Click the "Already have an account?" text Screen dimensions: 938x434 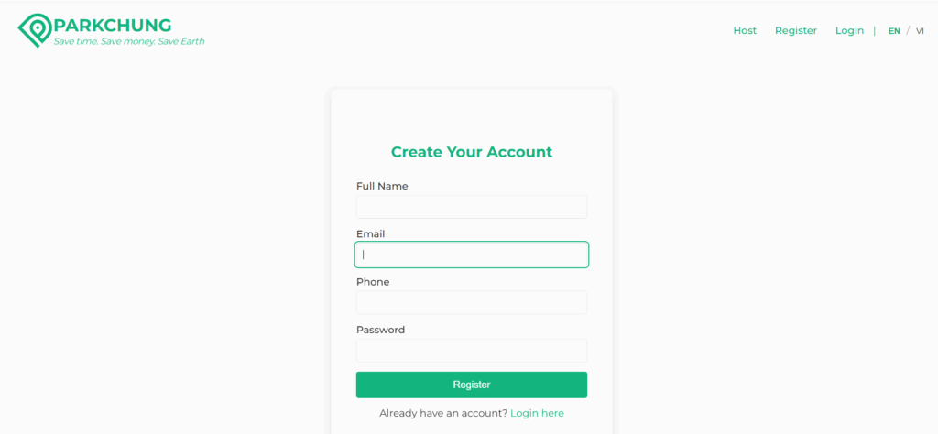coord(442,413)
